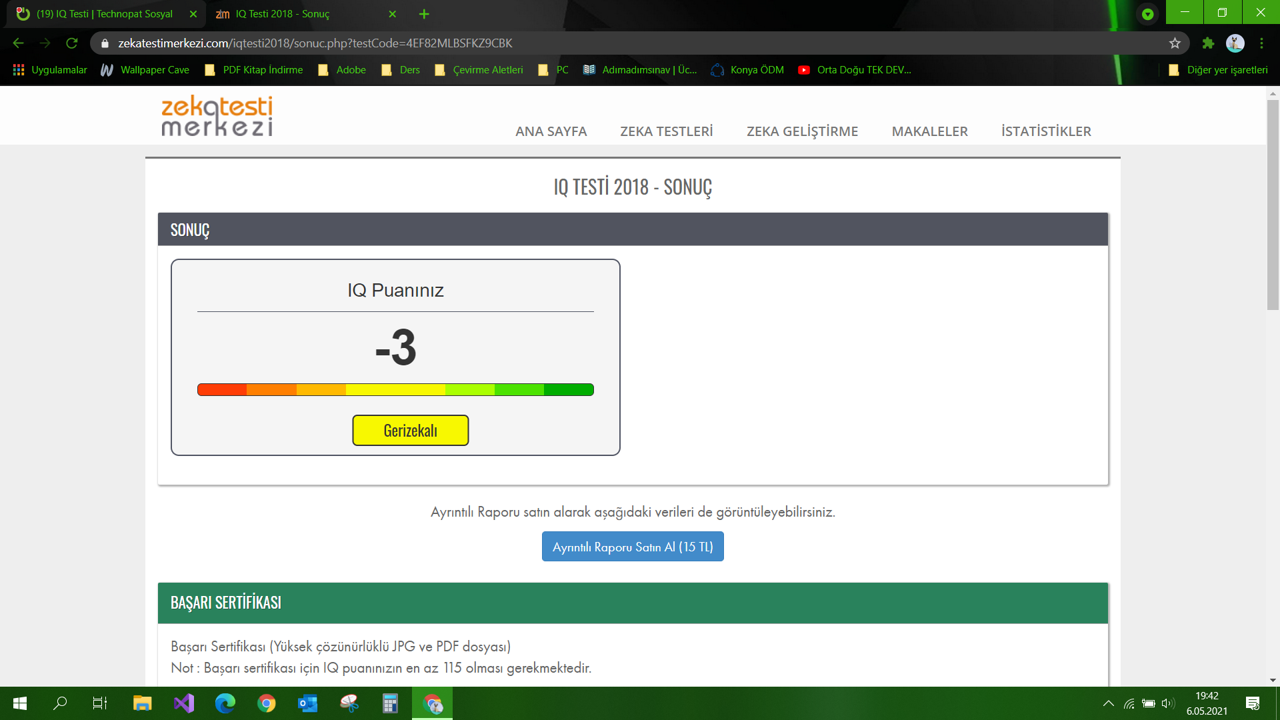The height and width of the screenshot is (720, 1280).
Task: Click the yellow Gerizekalı result button
Action: coord(410,431)
